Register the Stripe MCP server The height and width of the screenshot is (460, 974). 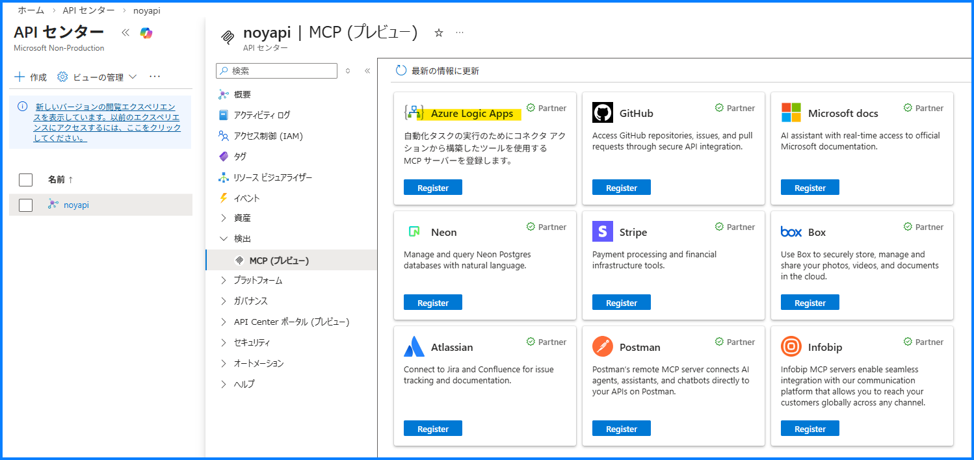point(622,303)
